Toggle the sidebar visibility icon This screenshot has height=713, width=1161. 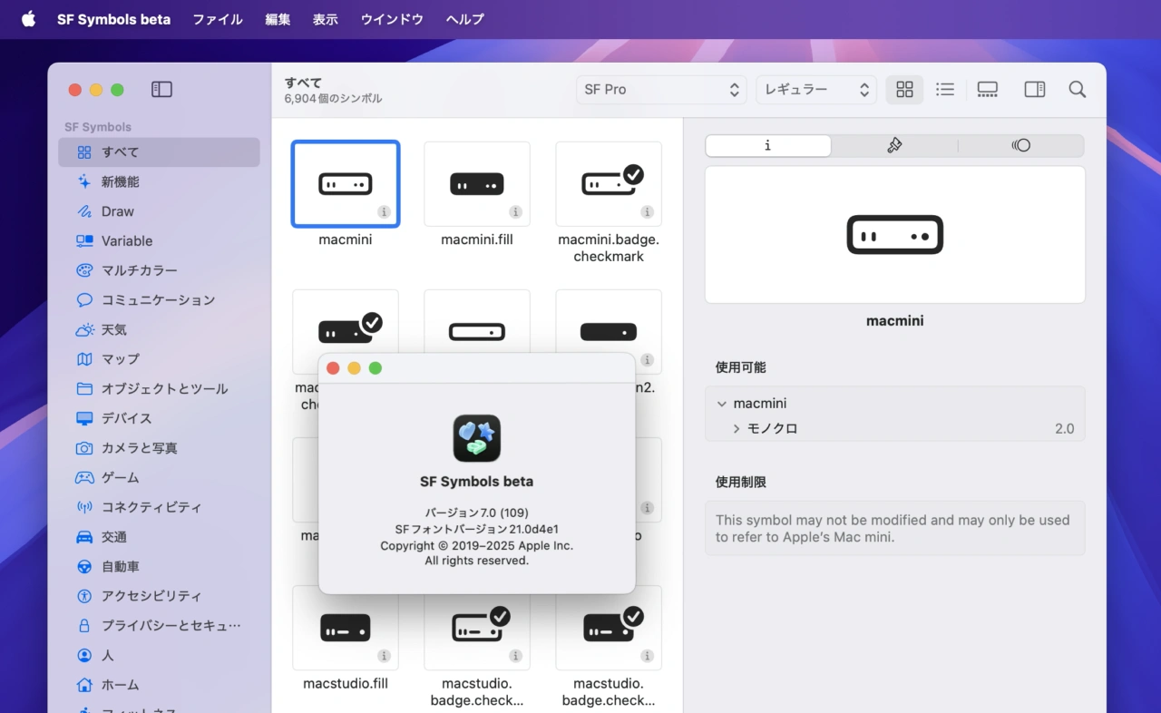click(x=161, y=89)
